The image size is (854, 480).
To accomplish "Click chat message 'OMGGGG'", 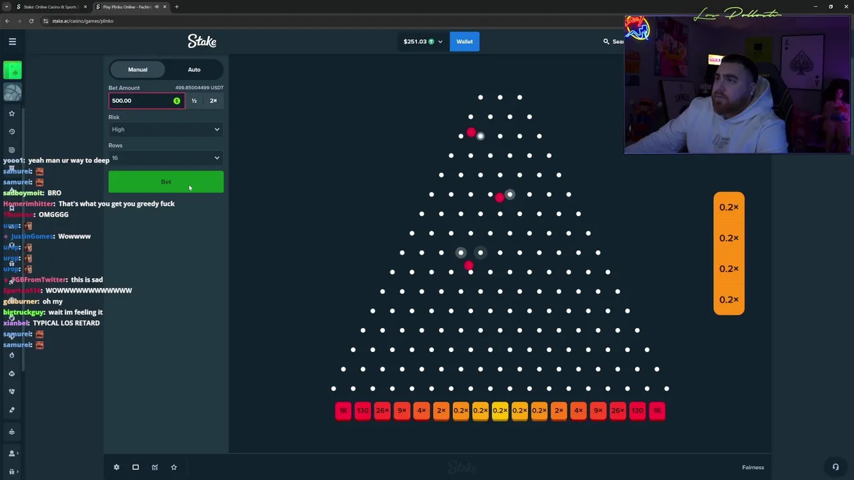I will (53, 215).
